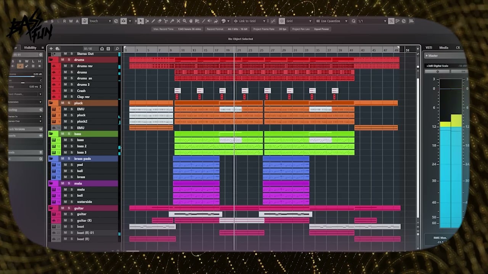Screen dimensions: 488x274
Task: Select the Stereo Out track
Action: coord(85,54)
